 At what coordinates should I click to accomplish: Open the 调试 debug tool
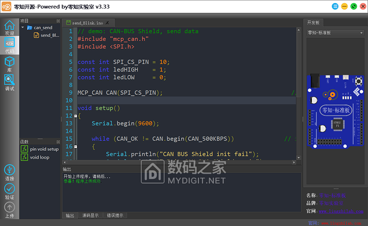point(9,83)
